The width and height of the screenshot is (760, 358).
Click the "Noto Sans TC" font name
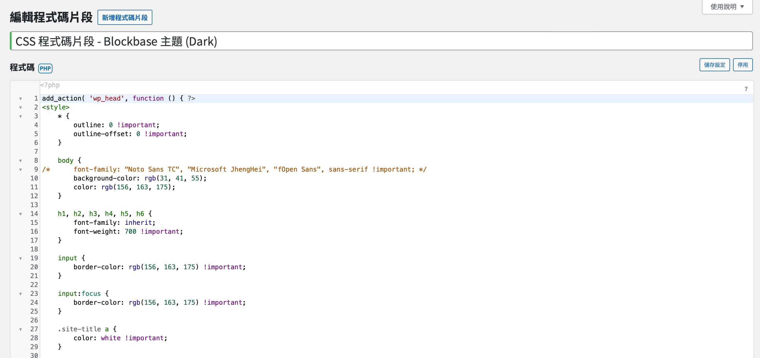[x=152, y=170]
